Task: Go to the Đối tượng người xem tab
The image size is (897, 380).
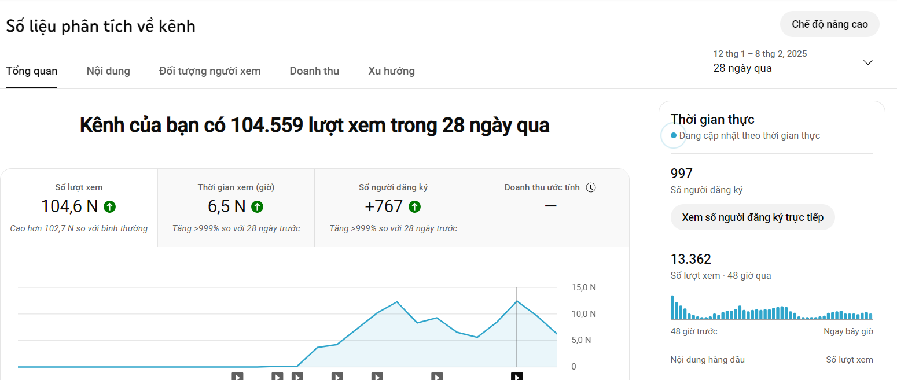Action: point(209,71)
